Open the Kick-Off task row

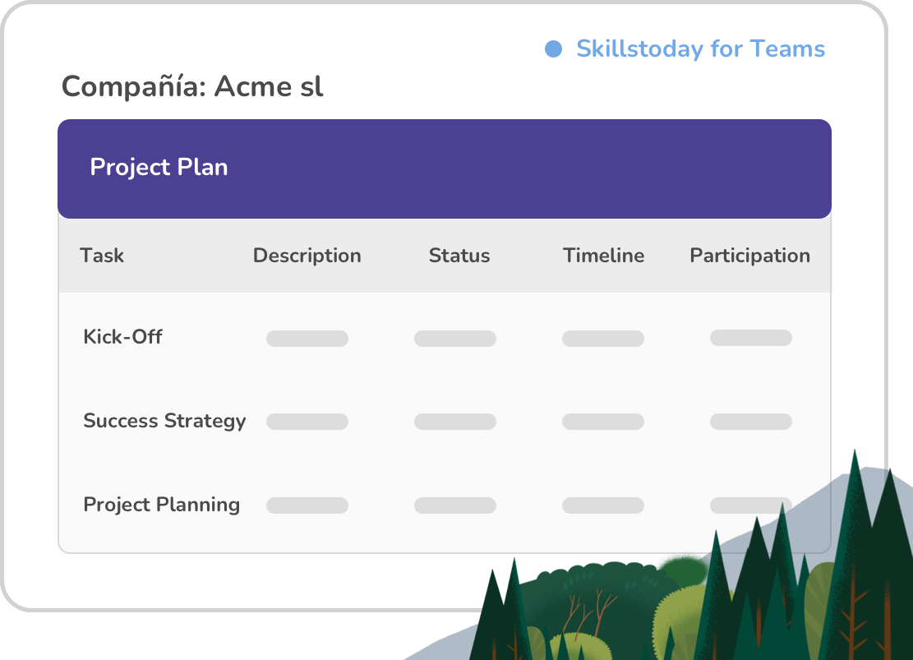pyautogui.click(x=445, y=338)
